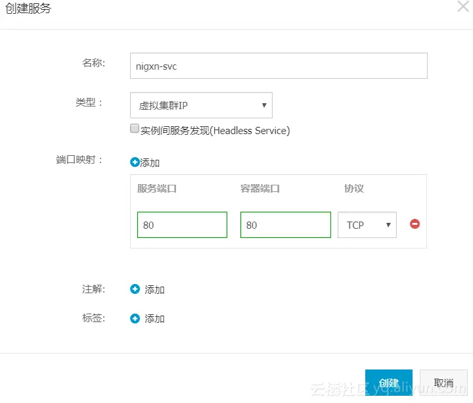This screenshot has height=403, width=473.
Task: Click the plus icon to add port mapping
Action: click(135, 162)
